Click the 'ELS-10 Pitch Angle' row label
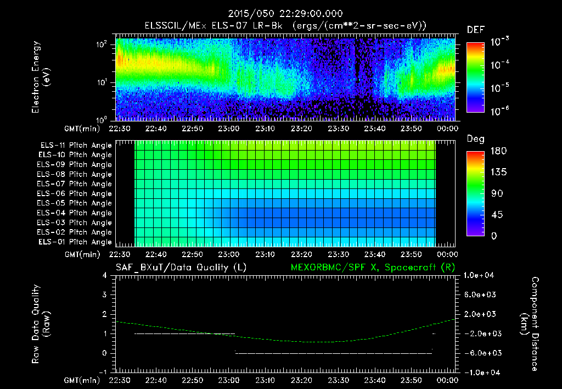This screenshot has height=389, width=562. coord(75,155)
